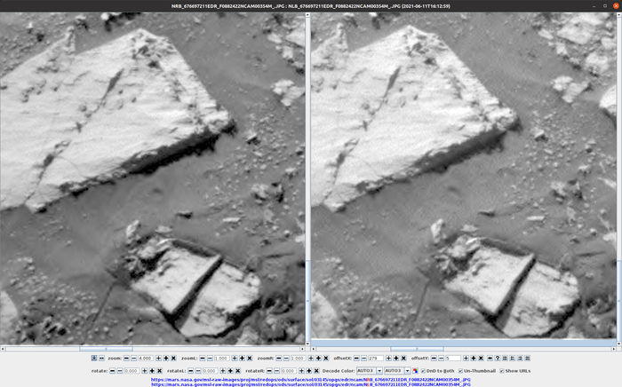Image resolution: width=622 pixels, height=387 pixels.
Task: Click the bold minus button beside zoomR
Action: [278, 358]
